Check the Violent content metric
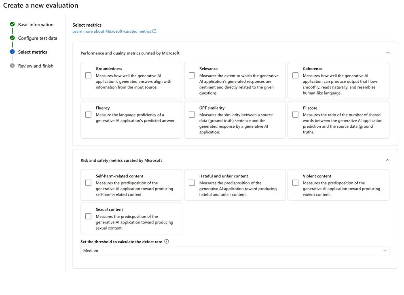The width and height of the screenshot is (404, 295). tap(295, 183)
